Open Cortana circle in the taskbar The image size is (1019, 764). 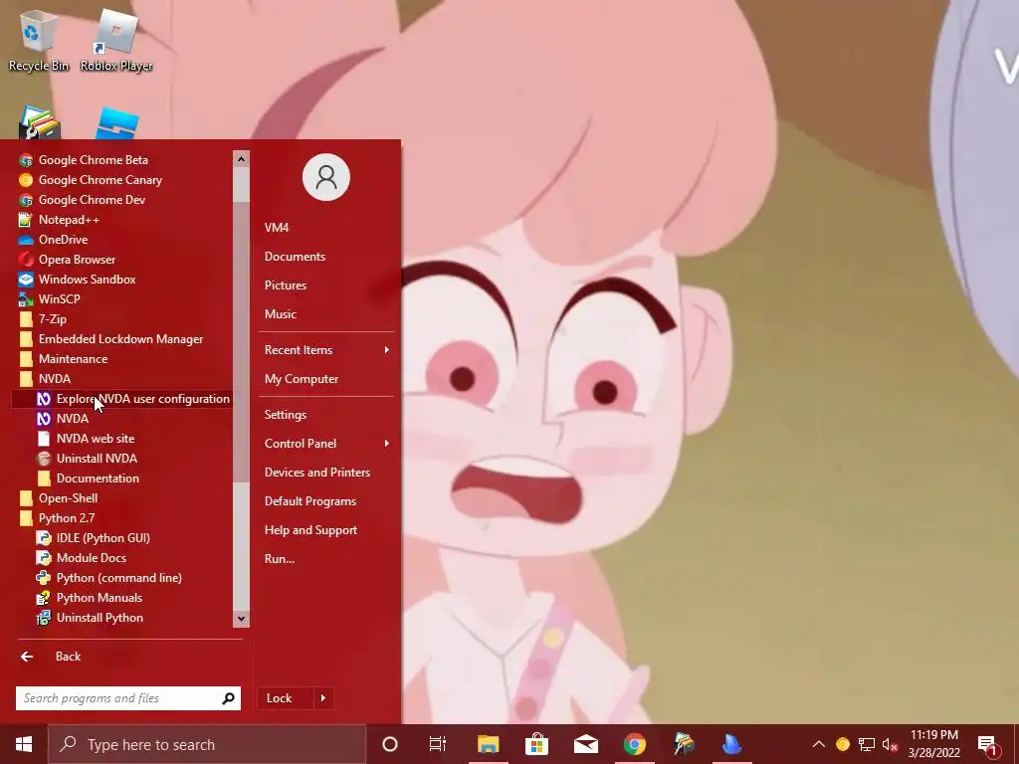pyautogui.click(x=390, y=744)
